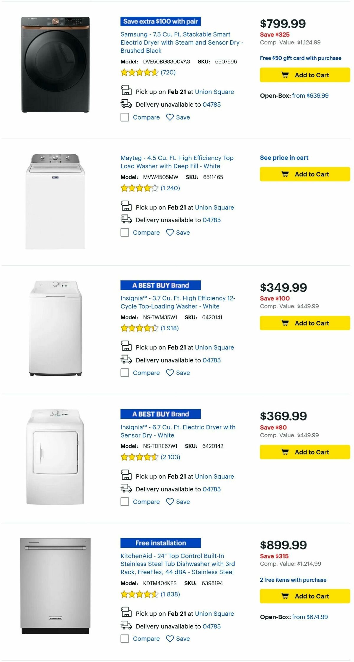Check the Compare box for the Samsung dryer

coord(124,117)
